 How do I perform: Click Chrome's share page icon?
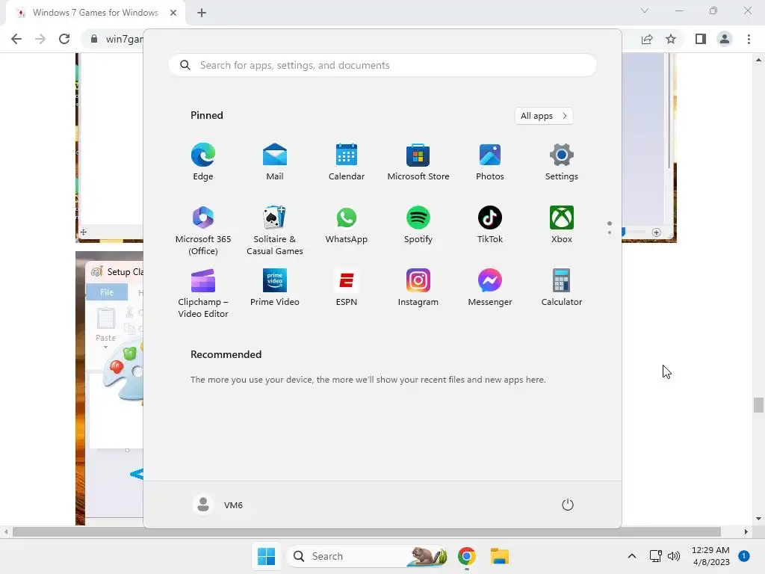point(647,39)
